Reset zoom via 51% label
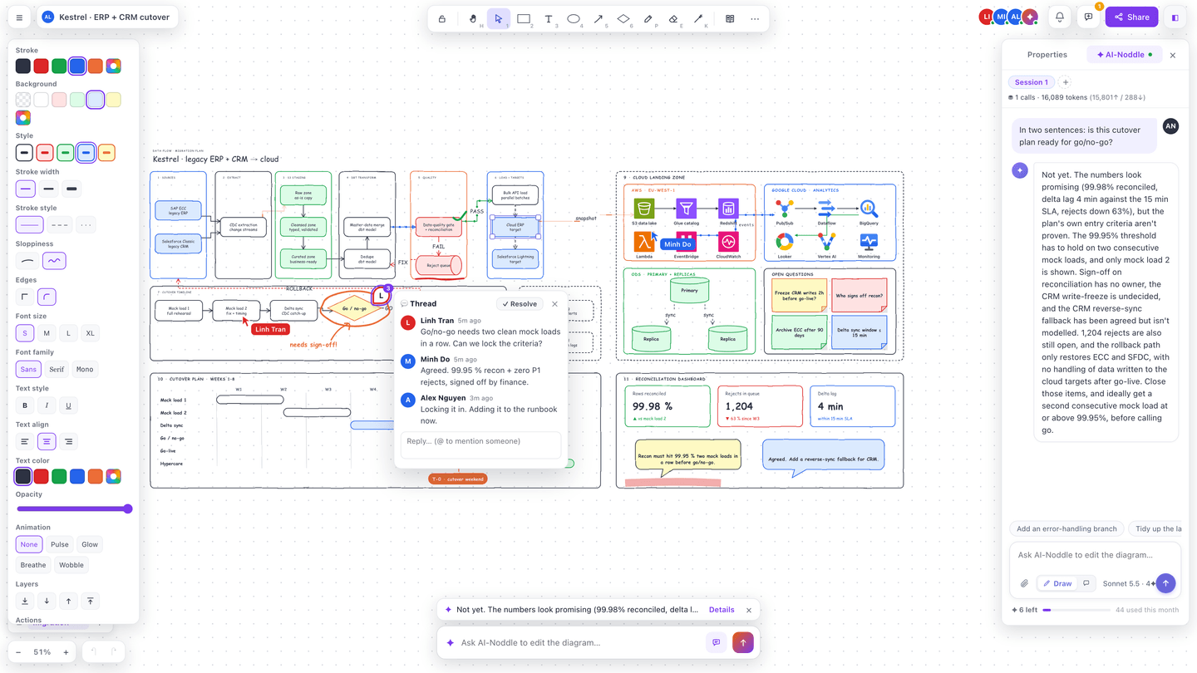 pos(42,652)
